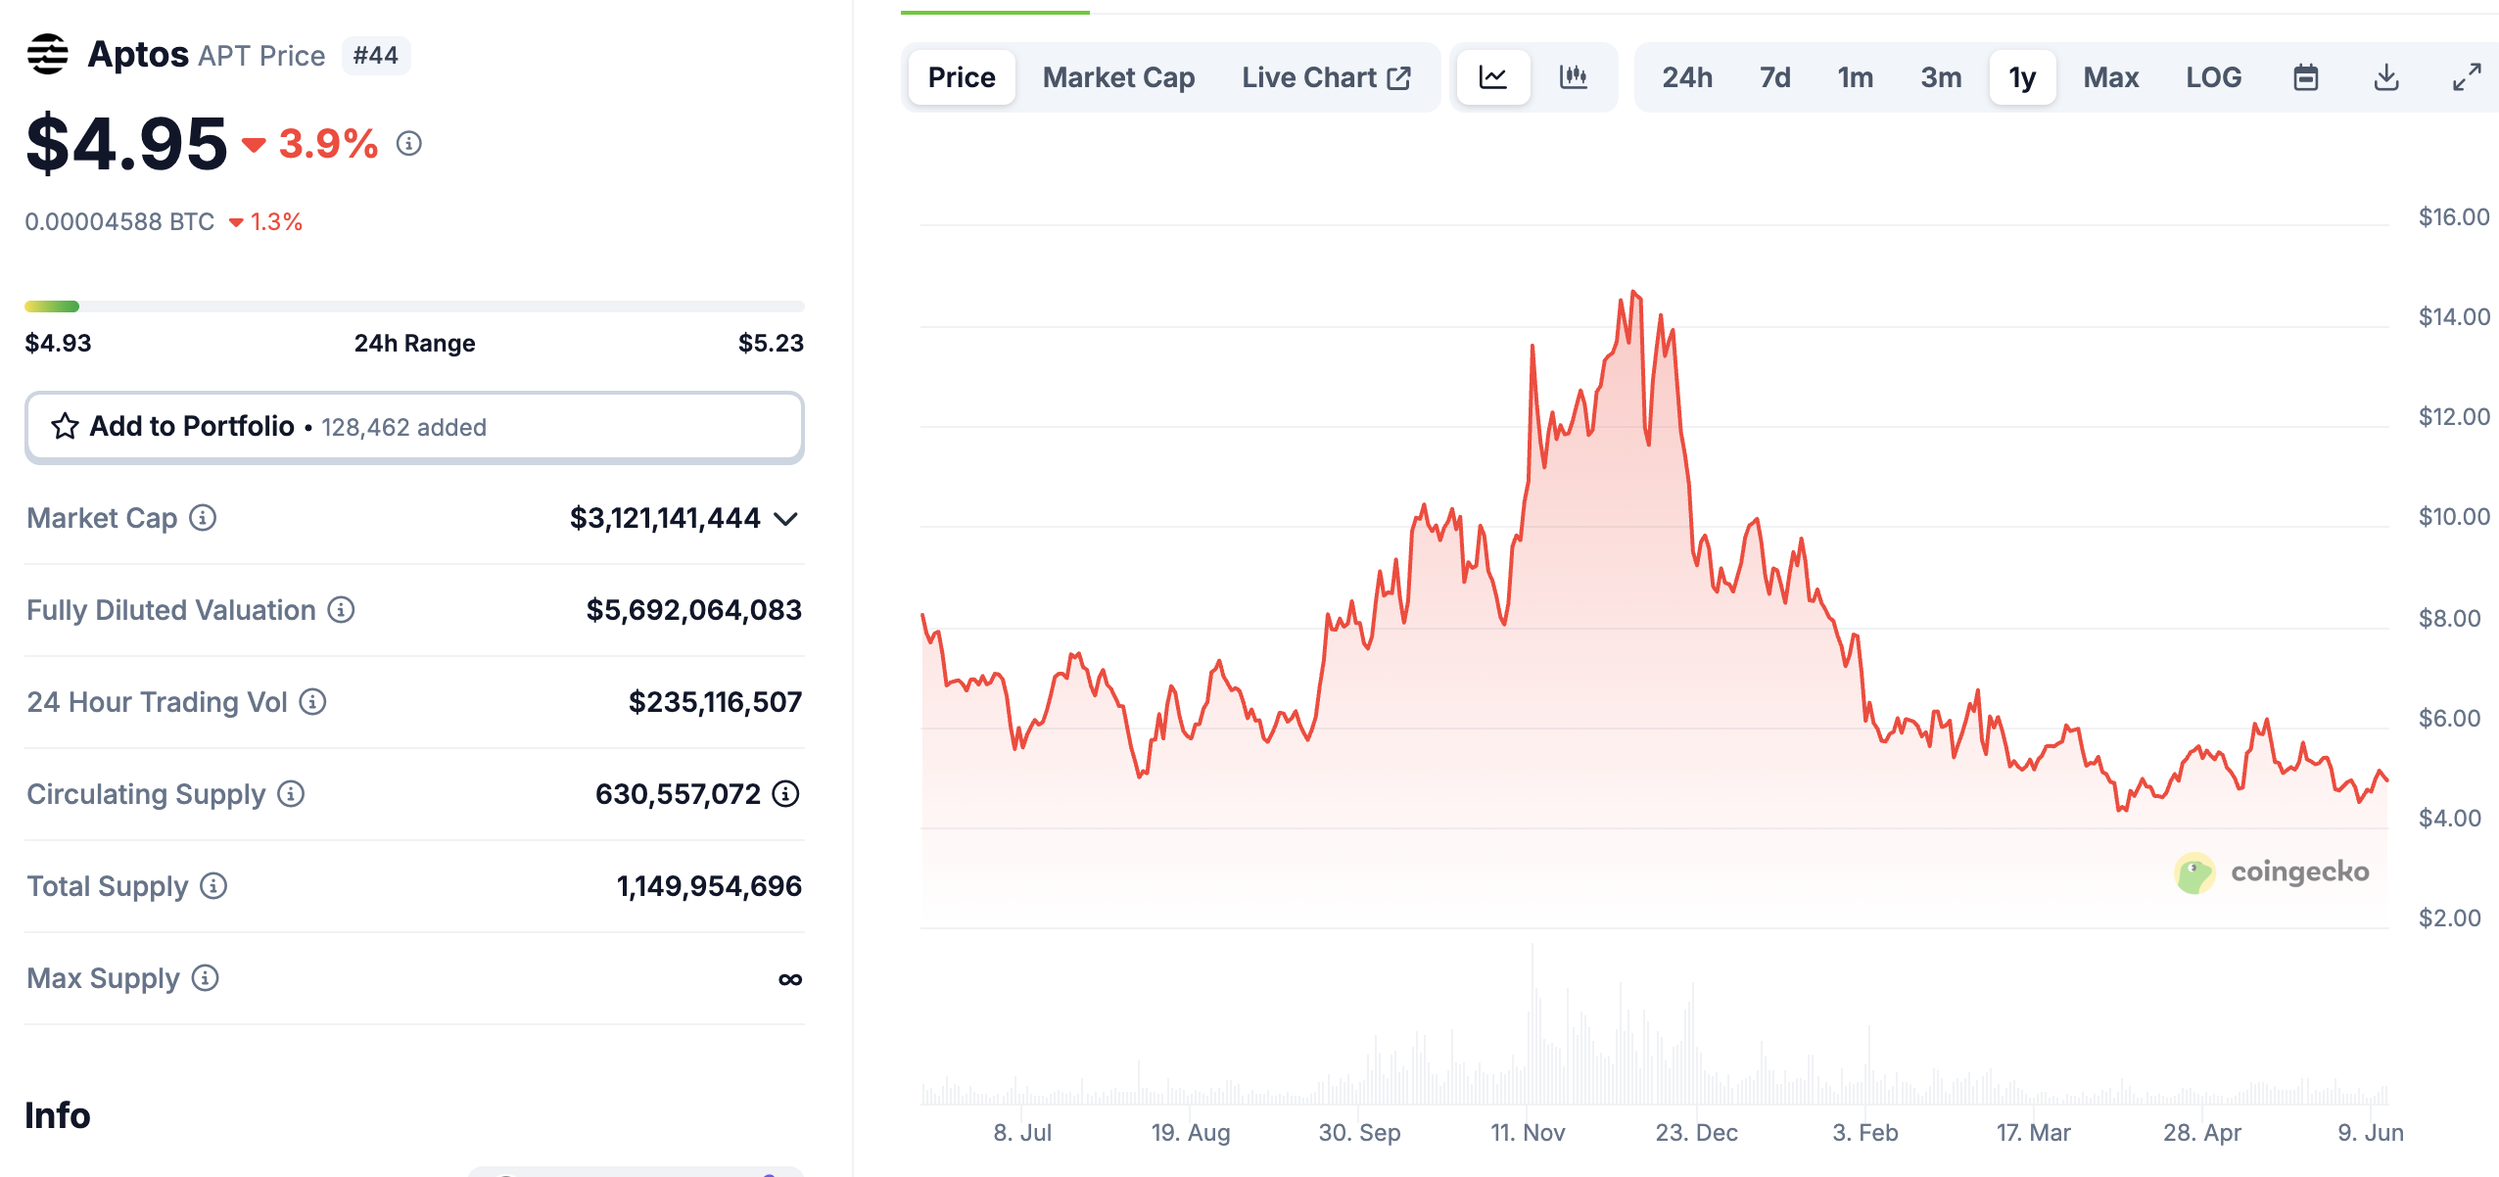Open the Market Cap info tooltip
The height and width of the screenshot is (1177, 2499).
[x=203, y=519]
